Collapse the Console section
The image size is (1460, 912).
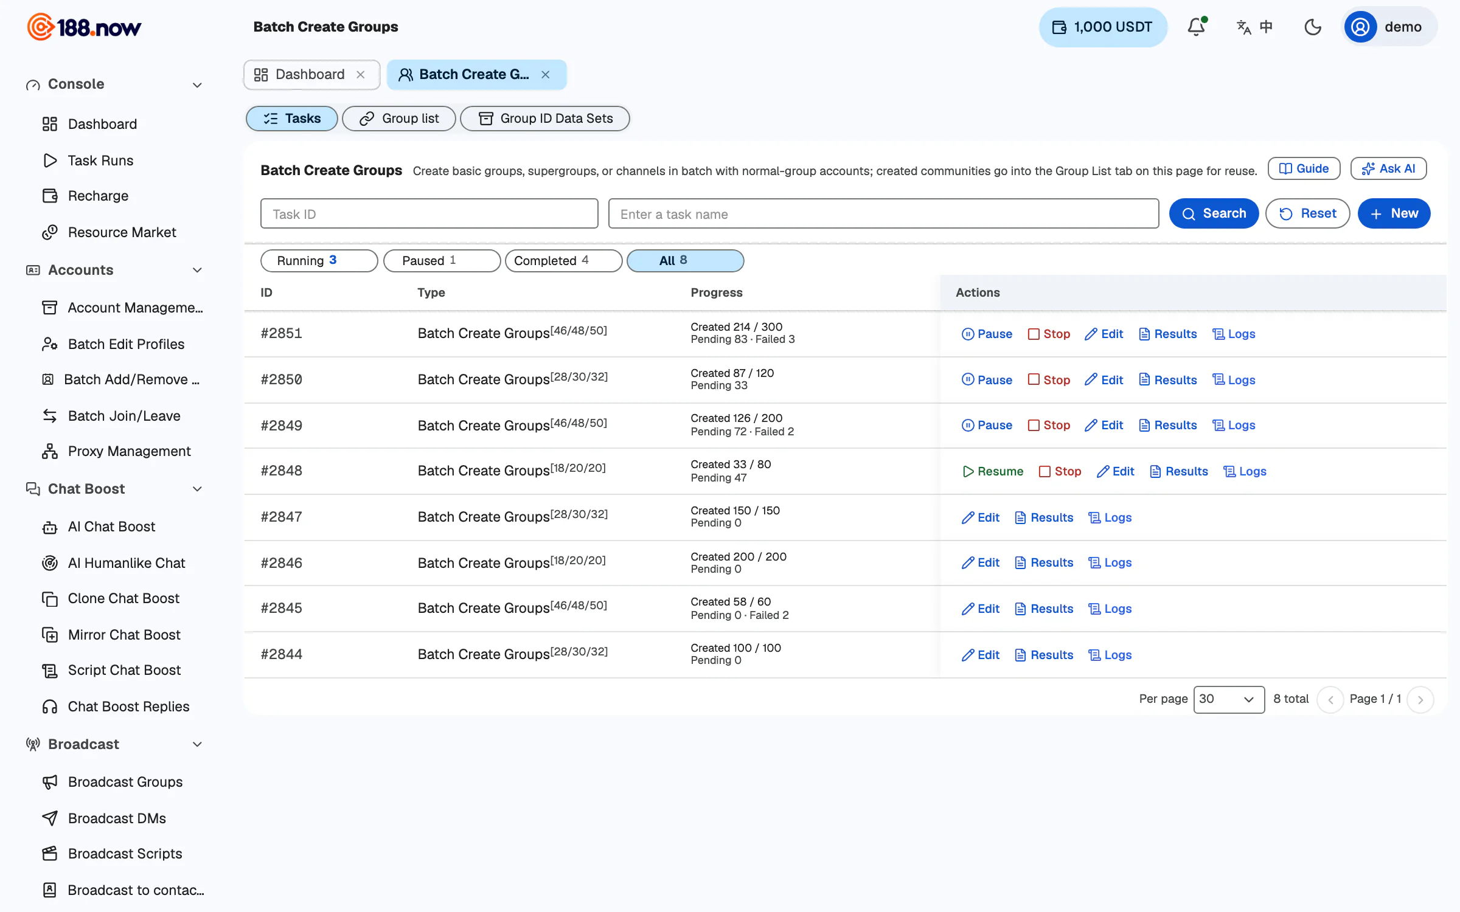point(197,85)
